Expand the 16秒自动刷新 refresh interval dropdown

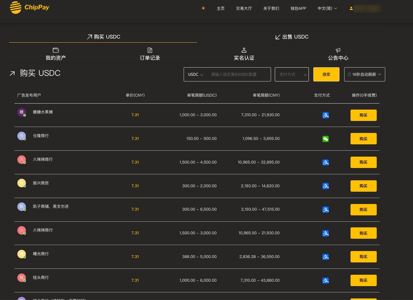pos(365,75)
